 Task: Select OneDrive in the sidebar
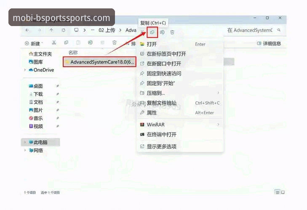41,70
